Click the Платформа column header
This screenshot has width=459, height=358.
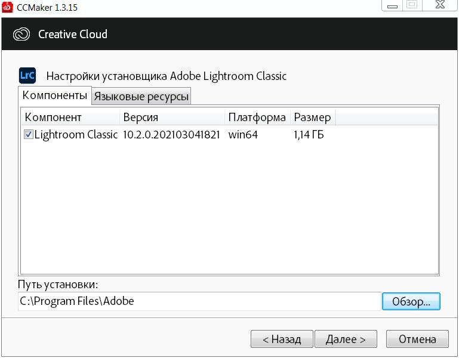(x=257, y=117)
